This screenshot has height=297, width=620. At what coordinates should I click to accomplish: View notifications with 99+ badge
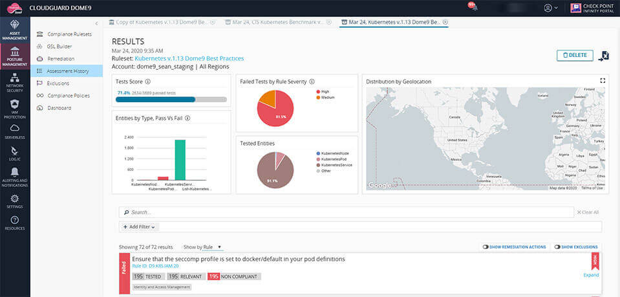coord(473,6)
